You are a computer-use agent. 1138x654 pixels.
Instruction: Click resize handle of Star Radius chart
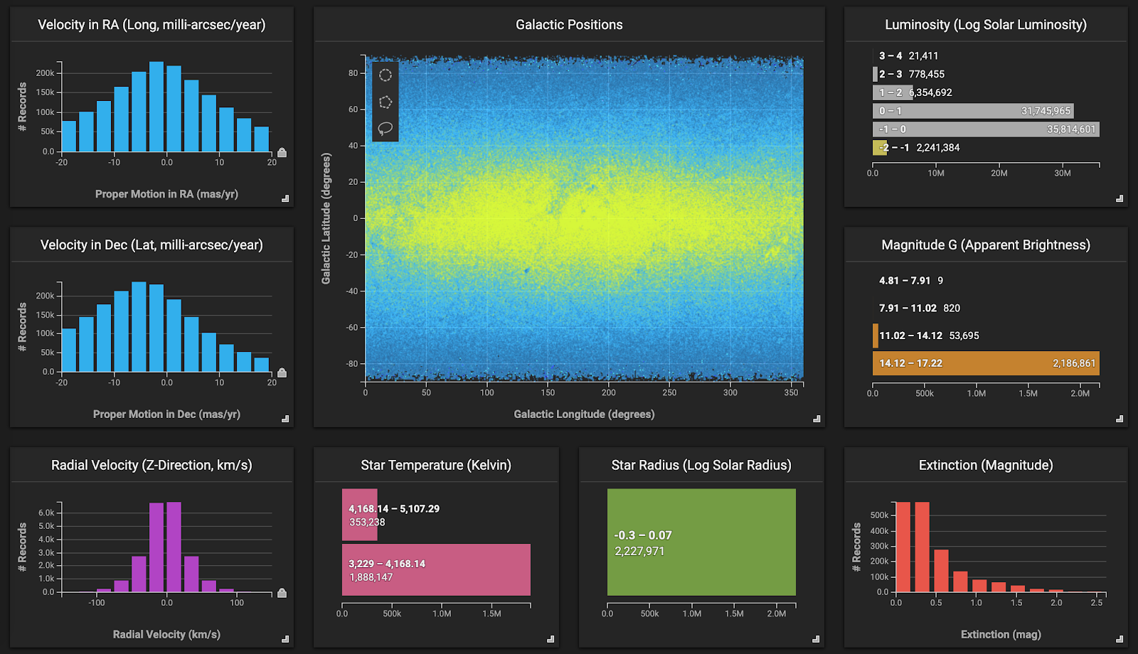click(816, 639)
